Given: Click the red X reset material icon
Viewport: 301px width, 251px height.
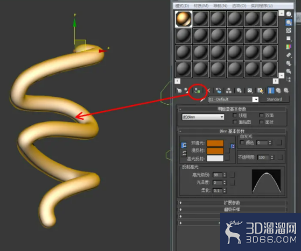Looking at the screenshot, I should (x=208, y=90).
